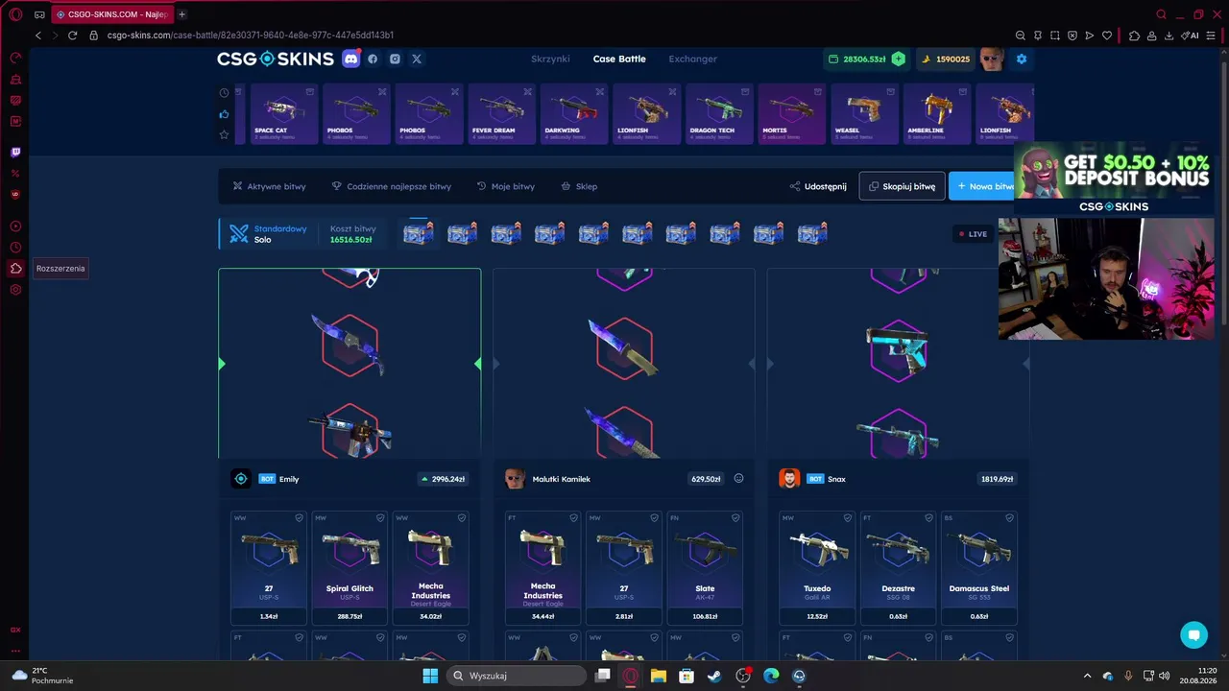The width and height of the screenshot is (1229, 691).
Task: Click the heart bookmark icon in address bar
Action: pyautogui.click(x=1107, y=36)
